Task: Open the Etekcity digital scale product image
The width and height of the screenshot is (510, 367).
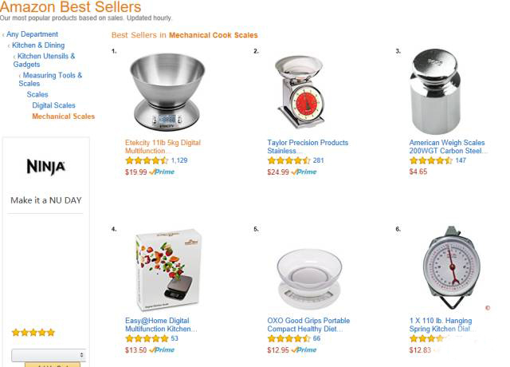Action: pyautogui.click(x=167, y=93)
